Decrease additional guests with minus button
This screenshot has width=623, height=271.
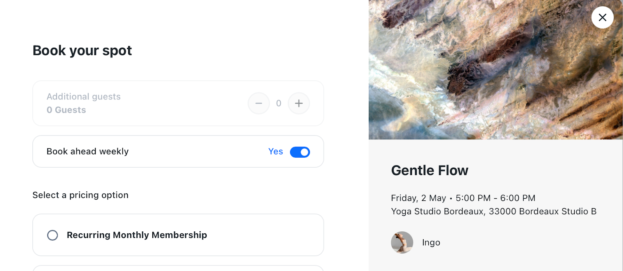point(259,103)
